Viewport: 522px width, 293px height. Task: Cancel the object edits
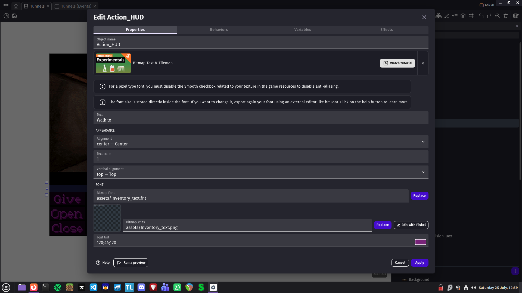click(x=400, y=263)
